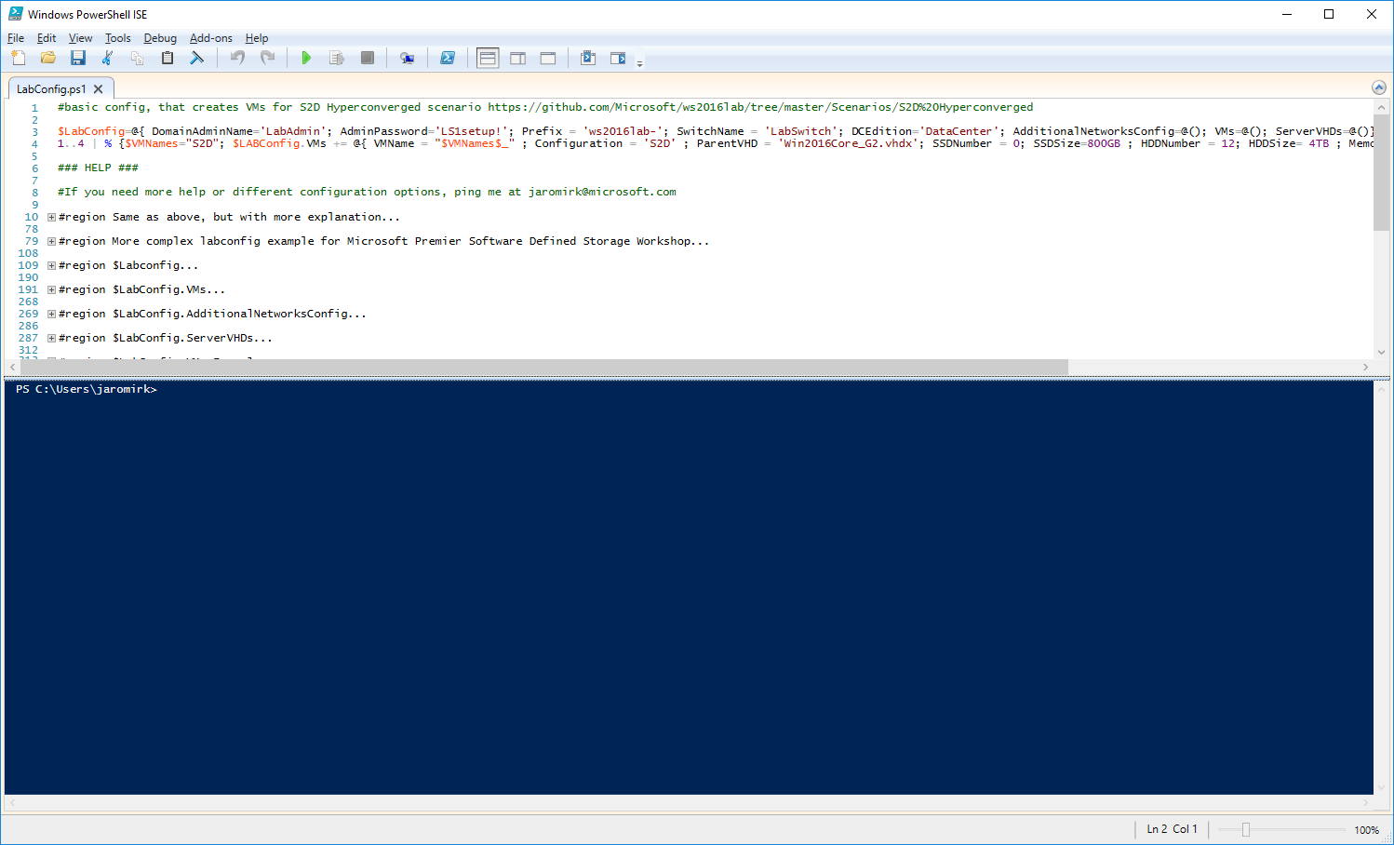This screenshot has width=1394, height=845.
Task: Open toolbar overflow options arrow
Action: click(639, 63)
